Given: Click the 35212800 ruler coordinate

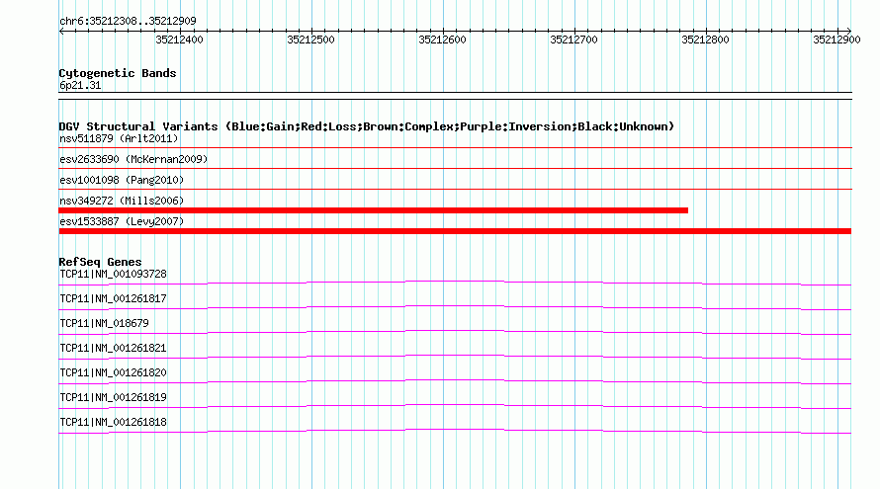Looking at the screenshot, I should click(705, 40).
